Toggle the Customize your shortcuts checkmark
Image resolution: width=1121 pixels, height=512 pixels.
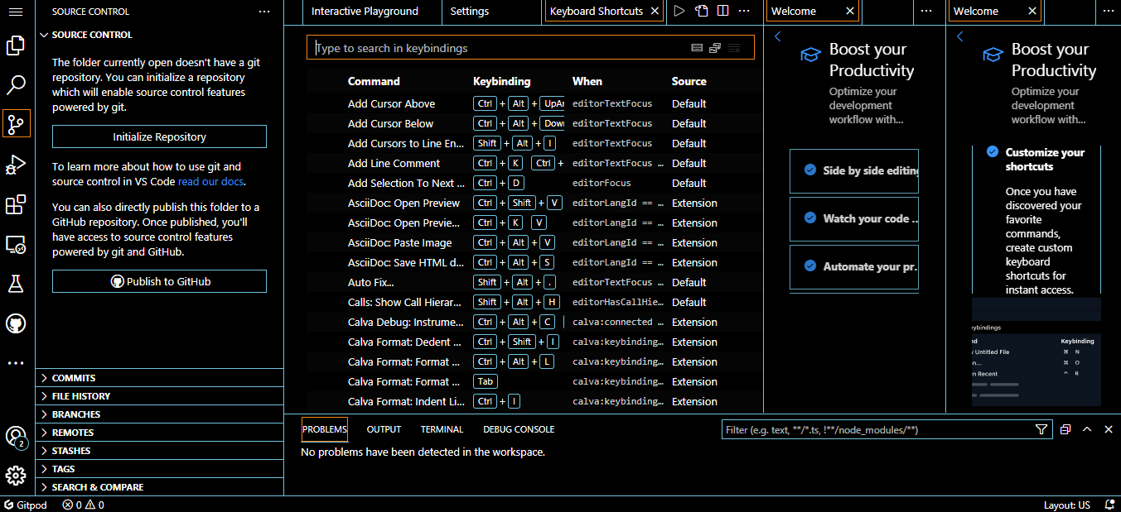993,152
